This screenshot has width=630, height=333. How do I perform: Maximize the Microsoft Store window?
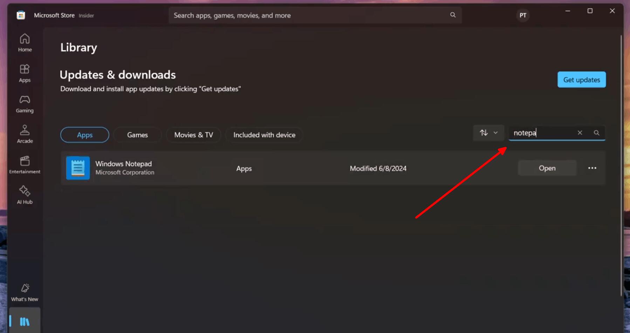pos(590,11)
